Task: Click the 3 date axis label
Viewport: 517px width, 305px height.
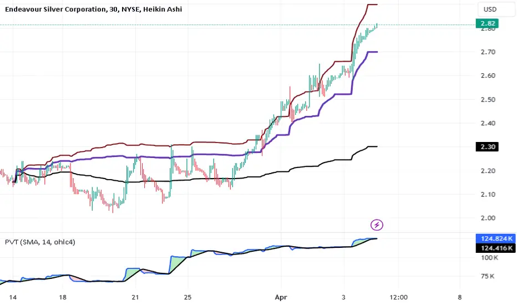Action: point(344,297)
